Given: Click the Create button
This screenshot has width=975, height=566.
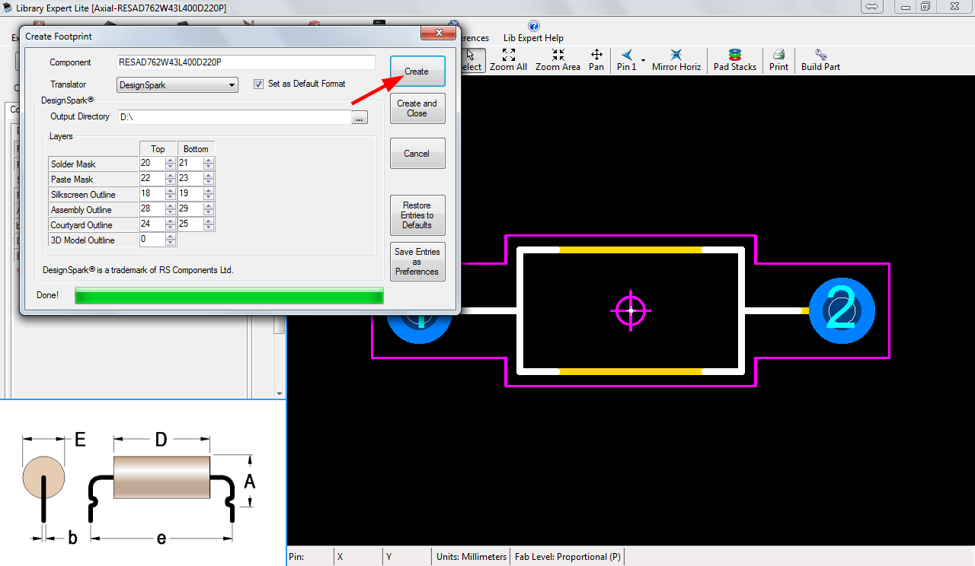Looking at the screenshot, I should pyautogui.click(x=417, y=72).
